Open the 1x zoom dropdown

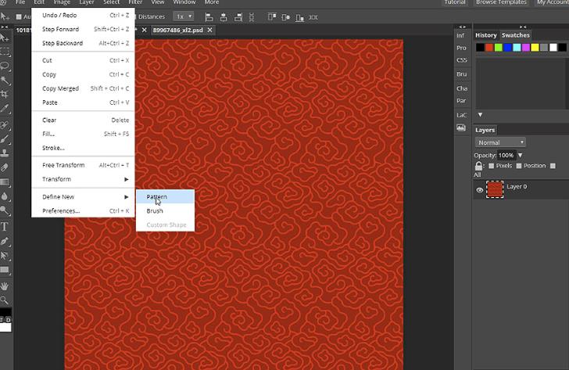(184, 16)
